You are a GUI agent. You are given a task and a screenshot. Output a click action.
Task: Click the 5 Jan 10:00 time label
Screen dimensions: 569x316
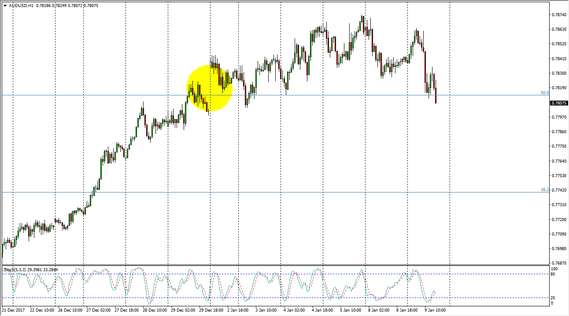click(x=351, y=310)
